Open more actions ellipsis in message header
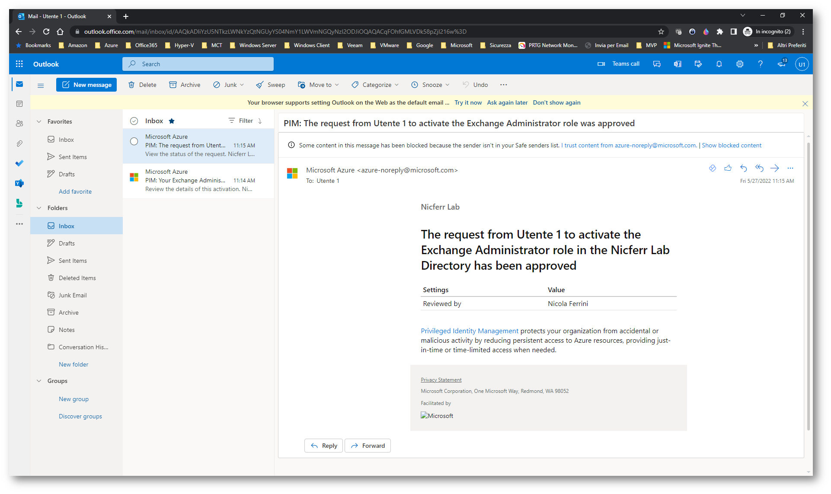The image size is (831, 494). 790,168
